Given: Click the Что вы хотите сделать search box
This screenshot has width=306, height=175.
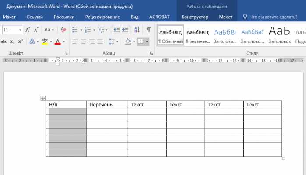Looking at the screenshot, I should pos(274,17).
